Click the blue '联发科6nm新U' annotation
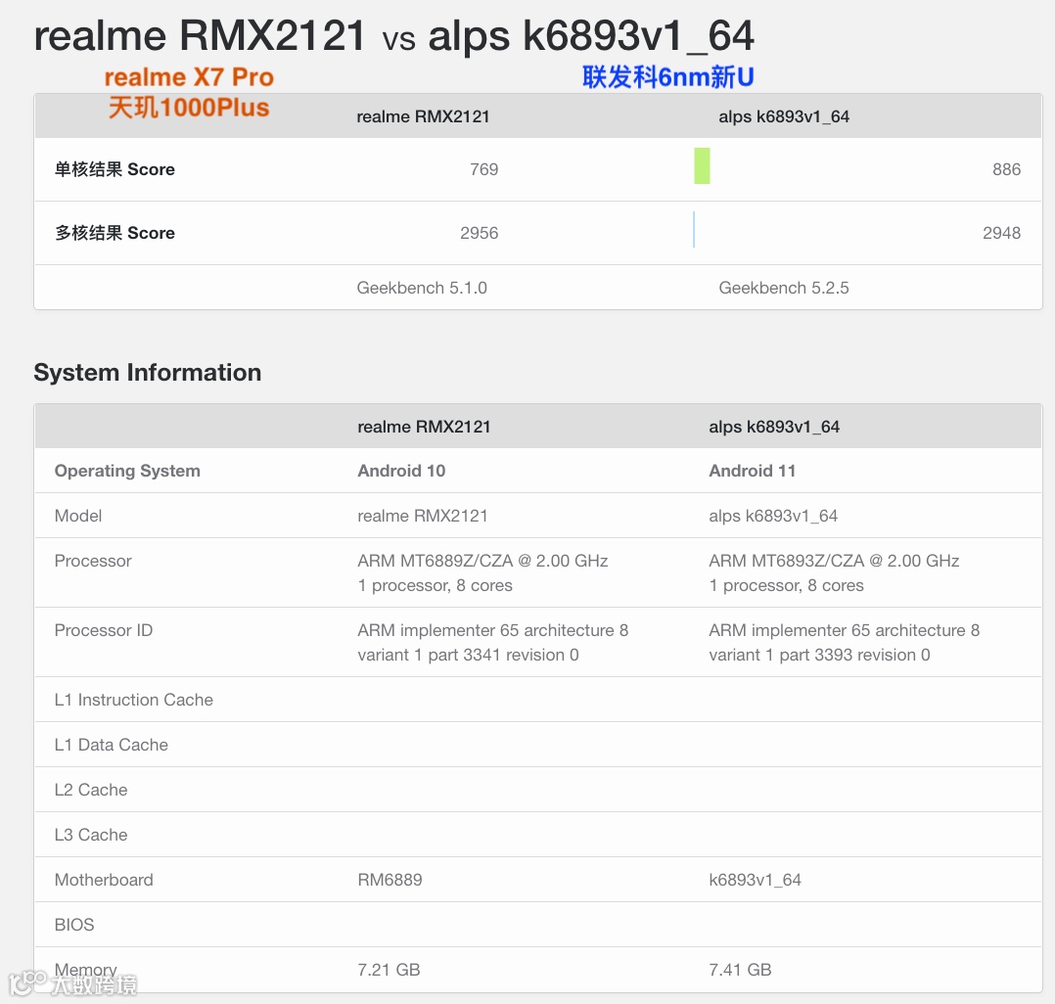Image resolution: width=1055 pixels, height=1004 pixels. (667, 76)
